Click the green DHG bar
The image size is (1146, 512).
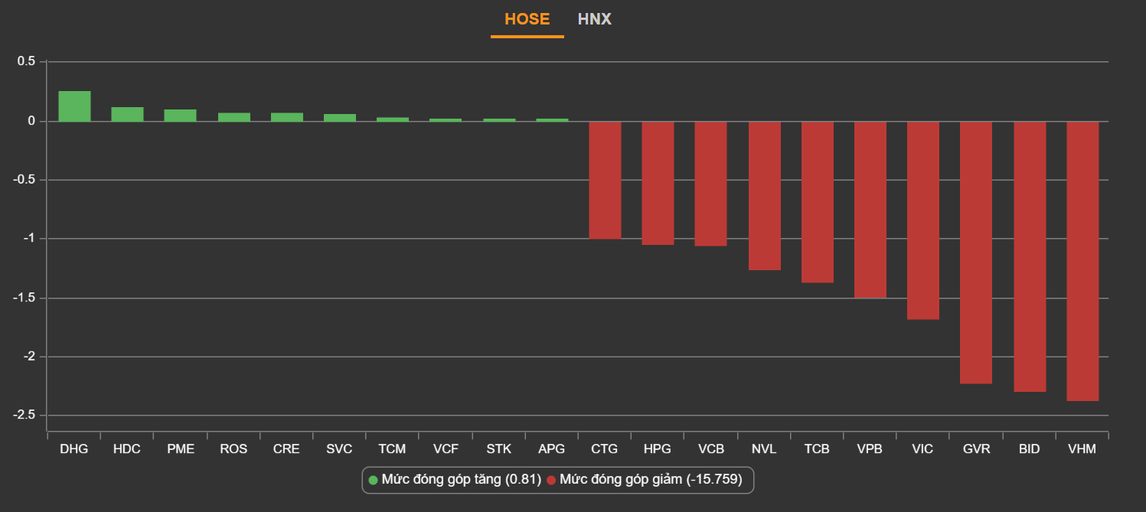(74, 106)
